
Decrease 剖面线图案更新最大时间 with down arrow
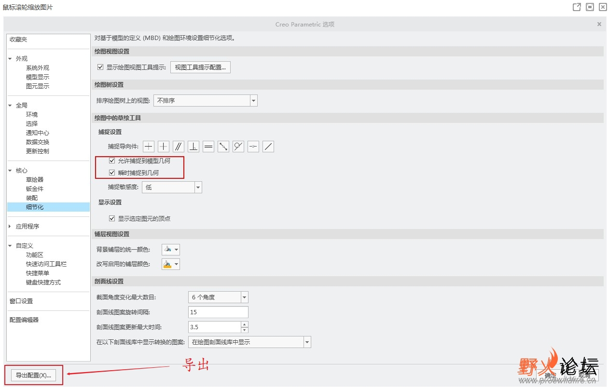coord(245,330)
